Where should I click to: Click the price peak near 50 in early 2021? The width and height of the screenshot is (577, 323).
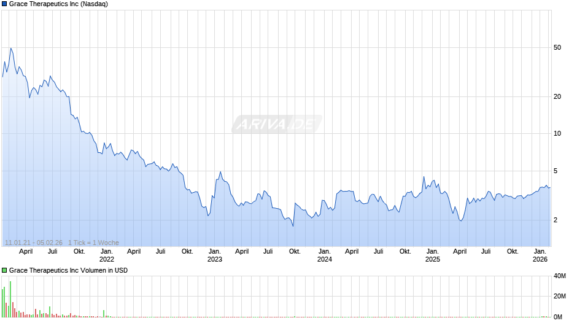10,49
